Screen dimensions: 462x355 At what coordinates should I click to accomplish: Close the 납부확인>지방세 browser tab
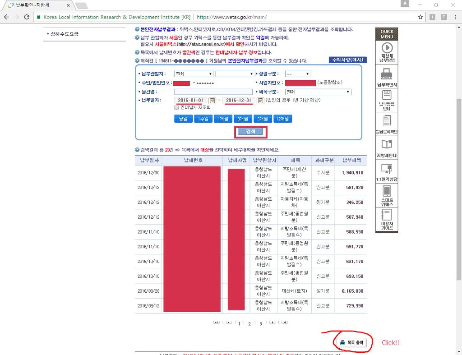tap(68, 5)
